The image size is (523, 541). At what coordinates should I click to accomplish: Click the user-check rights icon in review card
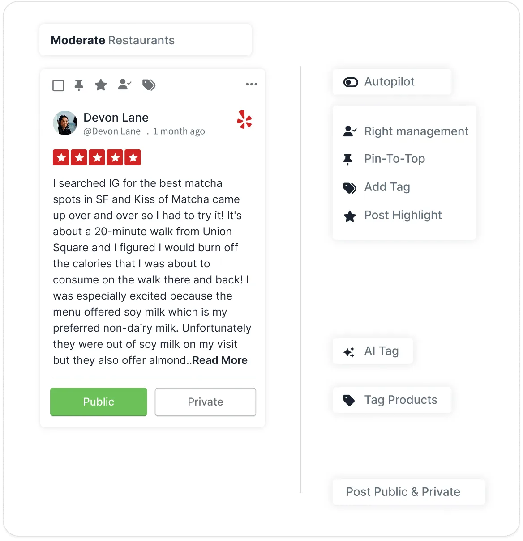point(124,84)
